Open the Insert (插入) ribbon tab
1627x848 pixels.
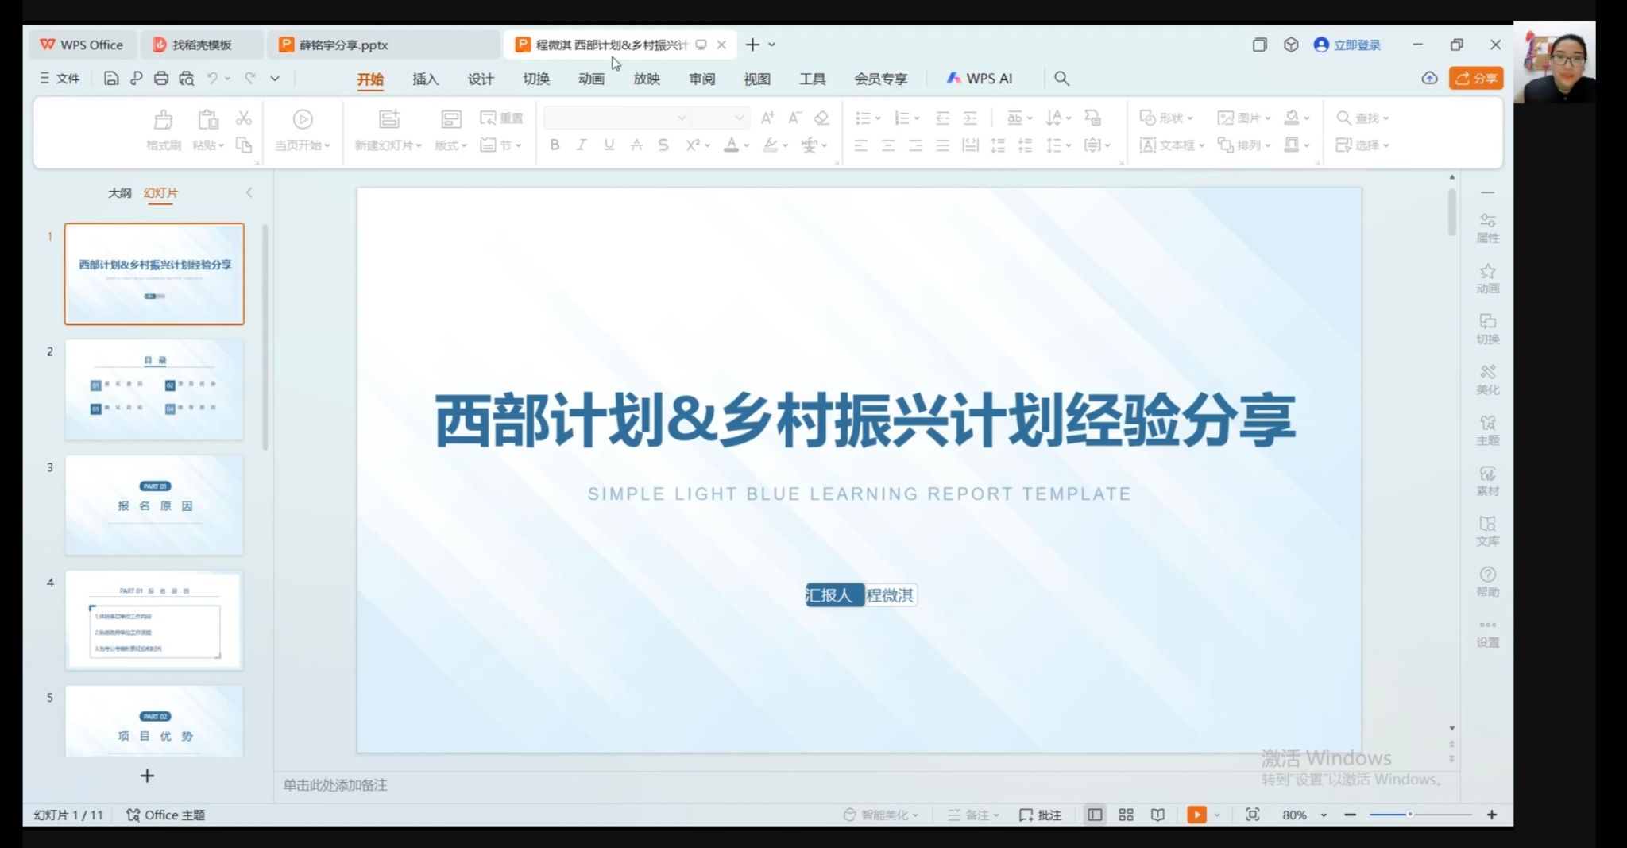pyautogui.click(x=425, y=79)
